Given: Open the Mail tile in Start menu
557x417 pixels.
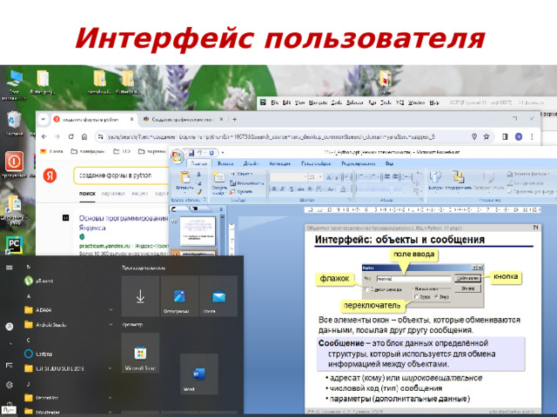Looking at the screenshot, I should click(x=218, y=296).
